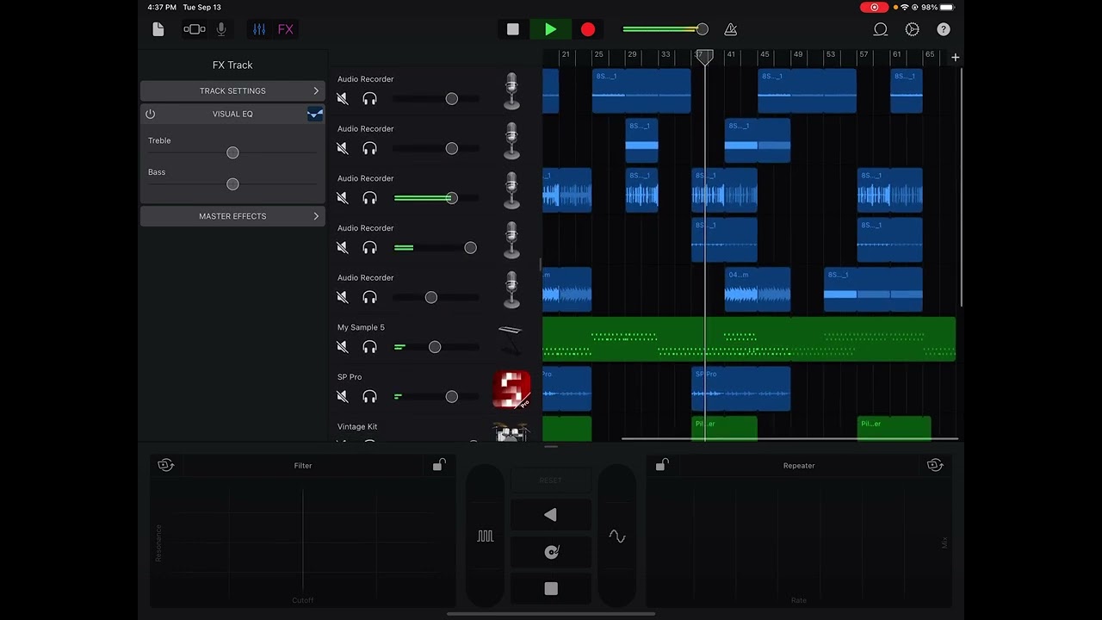1102x620 pixels.
Task: Expand TRACK SETTINGS
Action: pos(232,90)
